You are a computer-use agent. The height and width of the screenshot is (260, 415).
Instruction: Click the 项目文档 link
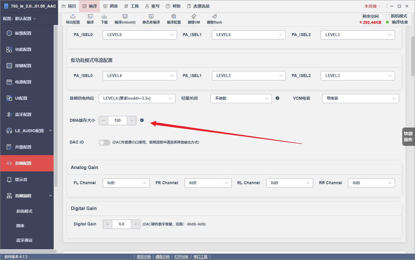pos(144,257)
